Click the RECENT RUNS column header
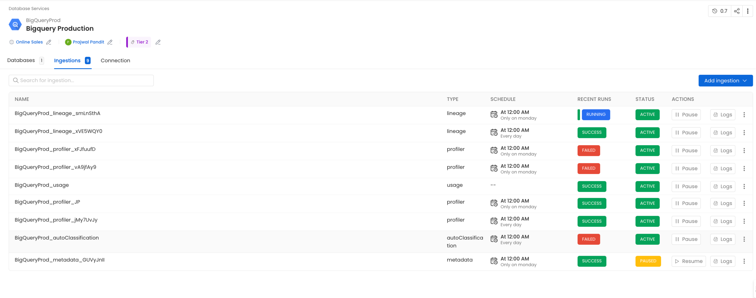Image resolution: width=756 pixels, height=298 pixels. click(594, 99)
